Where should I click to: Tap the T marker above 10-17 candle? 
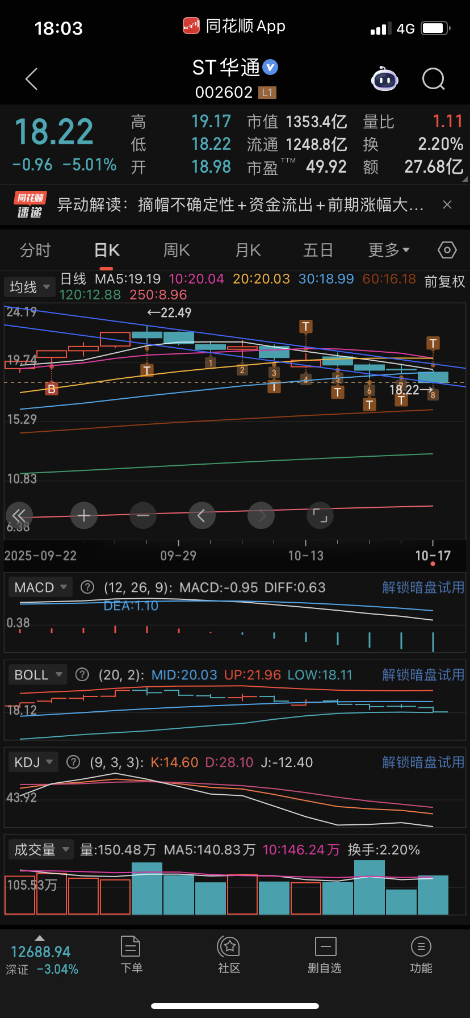[433, 343]
